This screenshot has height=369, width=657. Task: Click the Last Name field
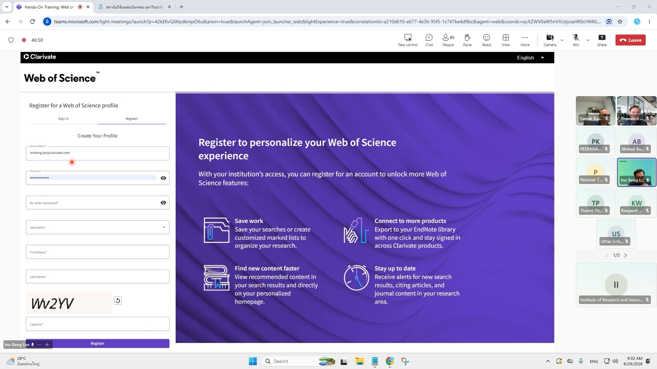(x=98, y=277)
